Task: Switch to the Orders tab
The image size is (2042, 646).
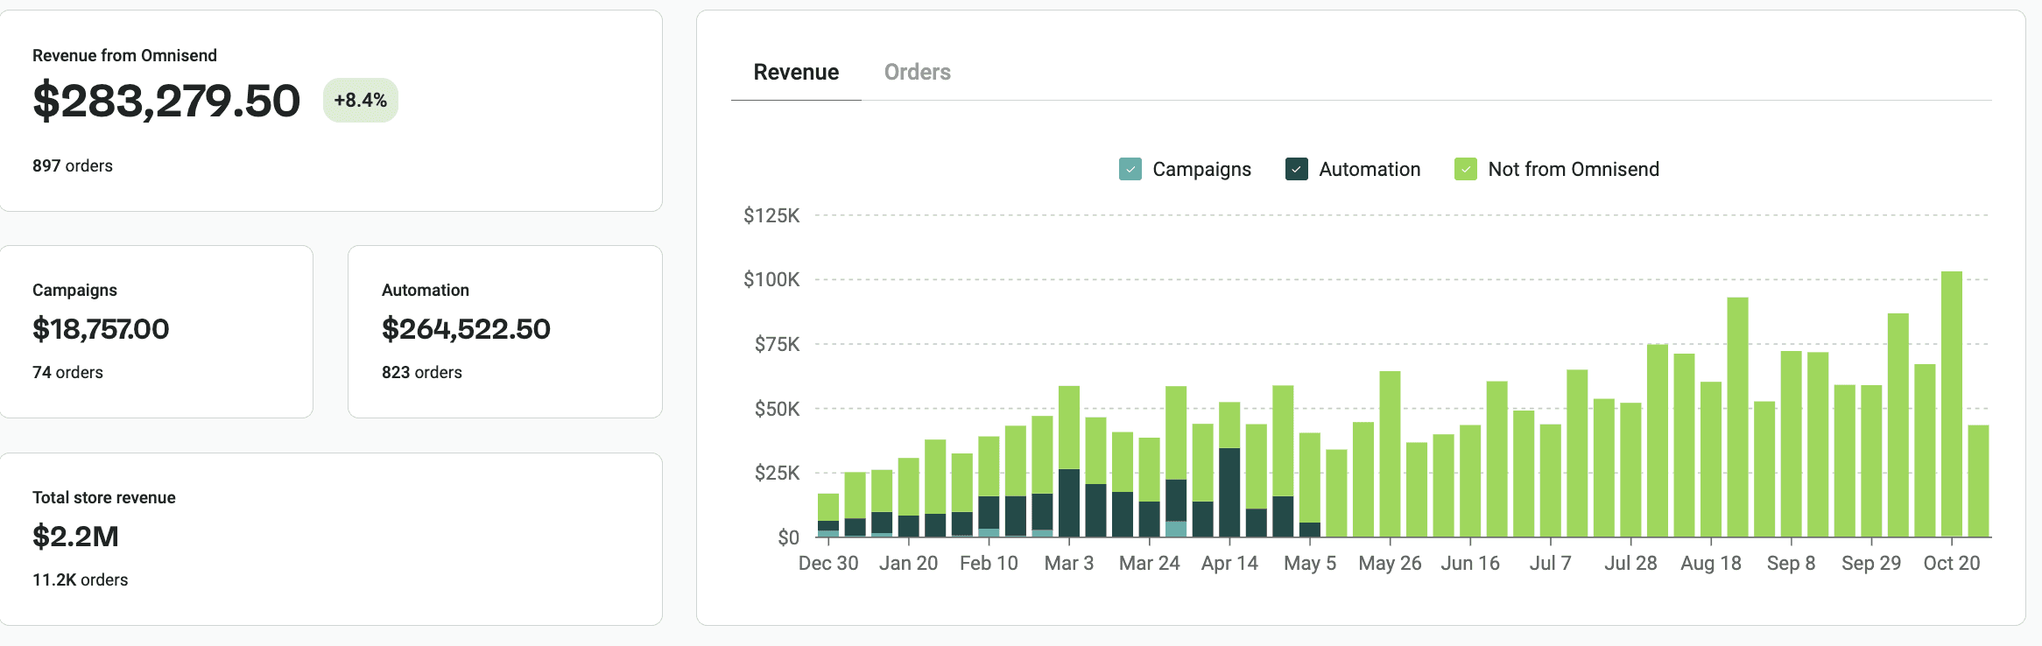Action: [x=917, y=72]
